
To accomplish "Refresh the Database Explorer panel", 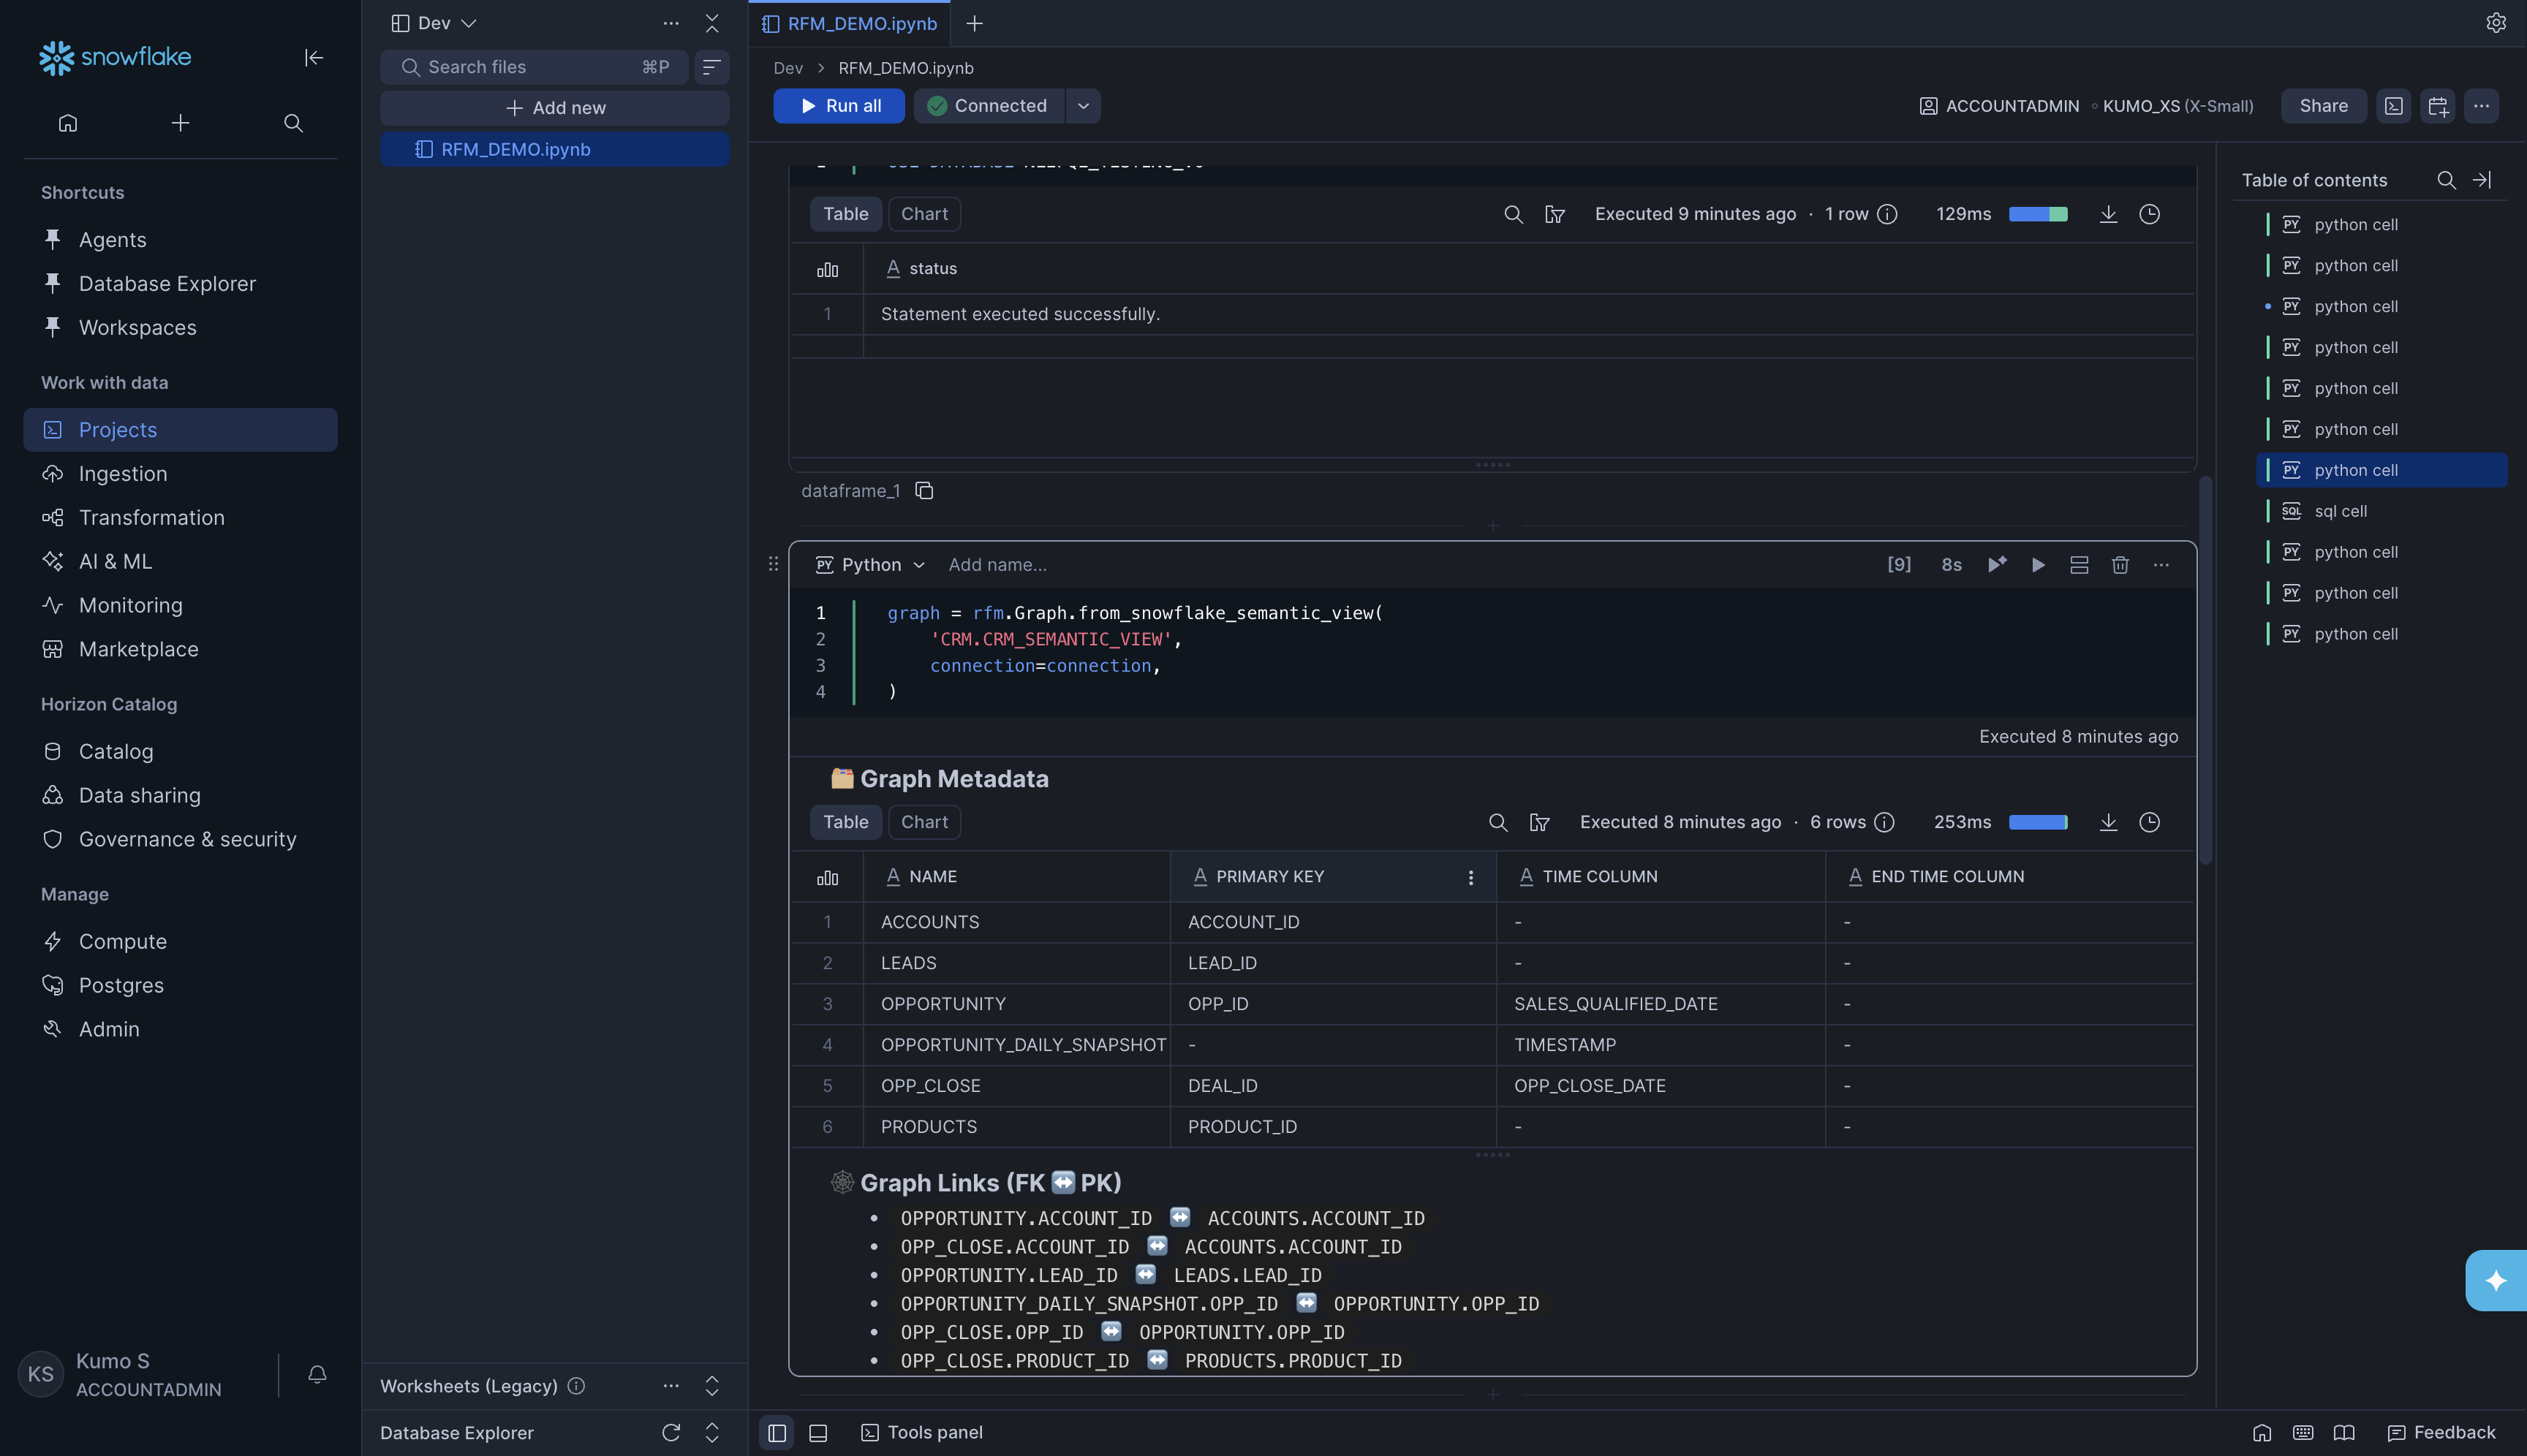I will [x=671, y=1433].
